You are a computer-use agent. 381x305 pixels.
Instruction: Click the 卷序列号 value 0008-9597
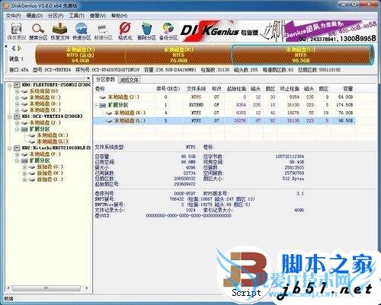click(x=184, y=194)
